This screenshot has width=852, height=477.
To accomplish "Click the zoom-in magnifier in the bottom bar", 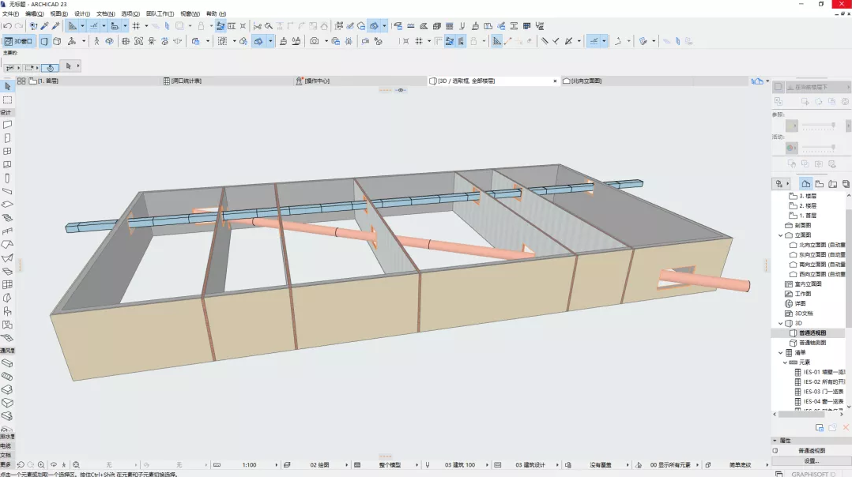I will pos(41,465).
